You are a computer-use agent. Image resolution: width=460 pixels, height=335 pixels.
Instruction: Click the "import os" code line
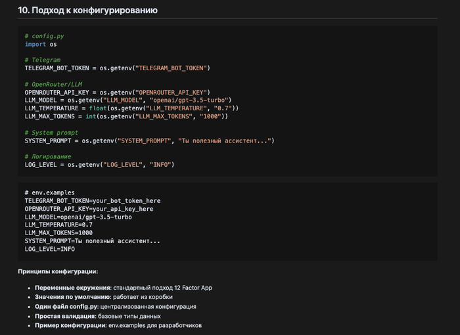(41, 45)
